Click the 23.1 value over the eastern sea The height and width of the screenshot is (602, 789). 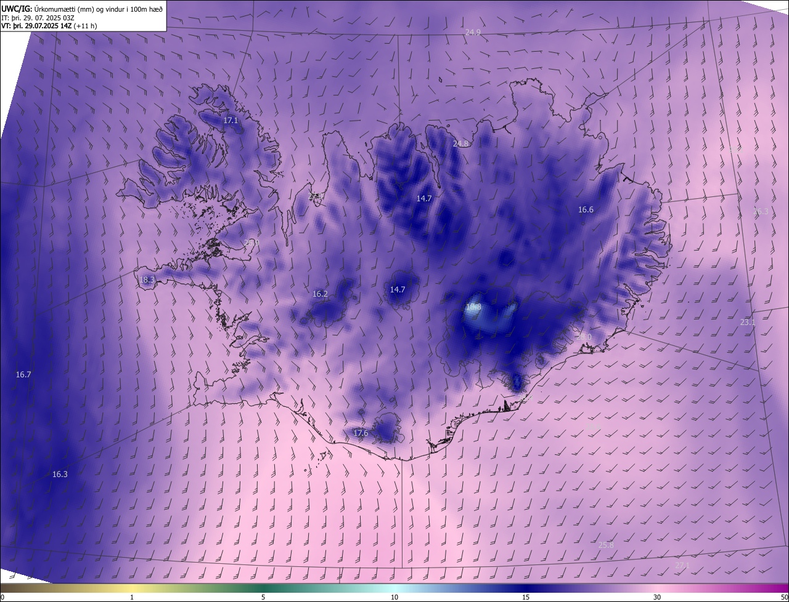(x=747, y=323)
